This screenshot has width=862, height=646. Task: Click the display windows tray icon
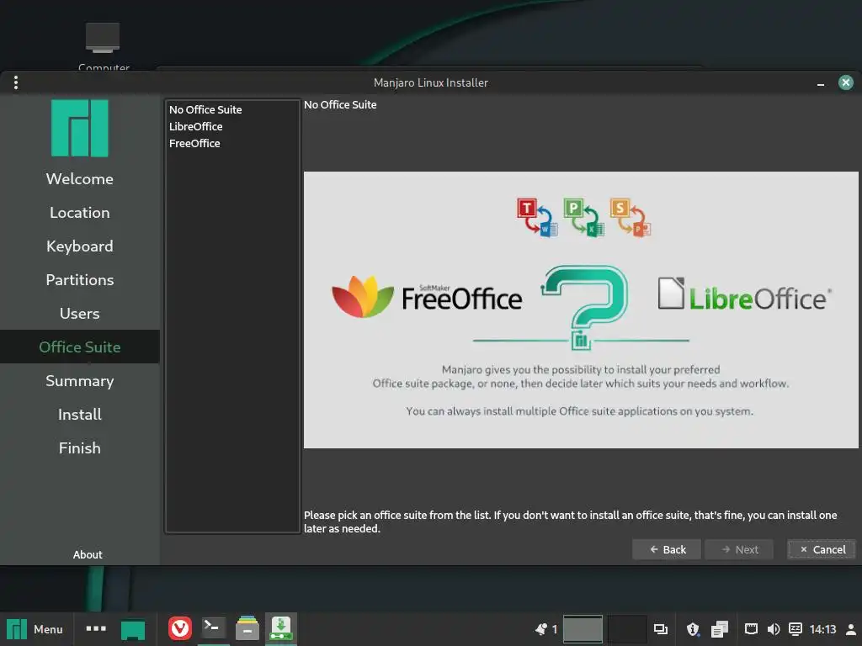pyautogui.click(x=660, y=629)
